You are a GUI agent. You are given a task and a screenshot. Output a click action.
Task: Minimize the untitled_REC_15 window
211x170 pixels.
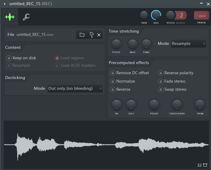pos(201,3)
